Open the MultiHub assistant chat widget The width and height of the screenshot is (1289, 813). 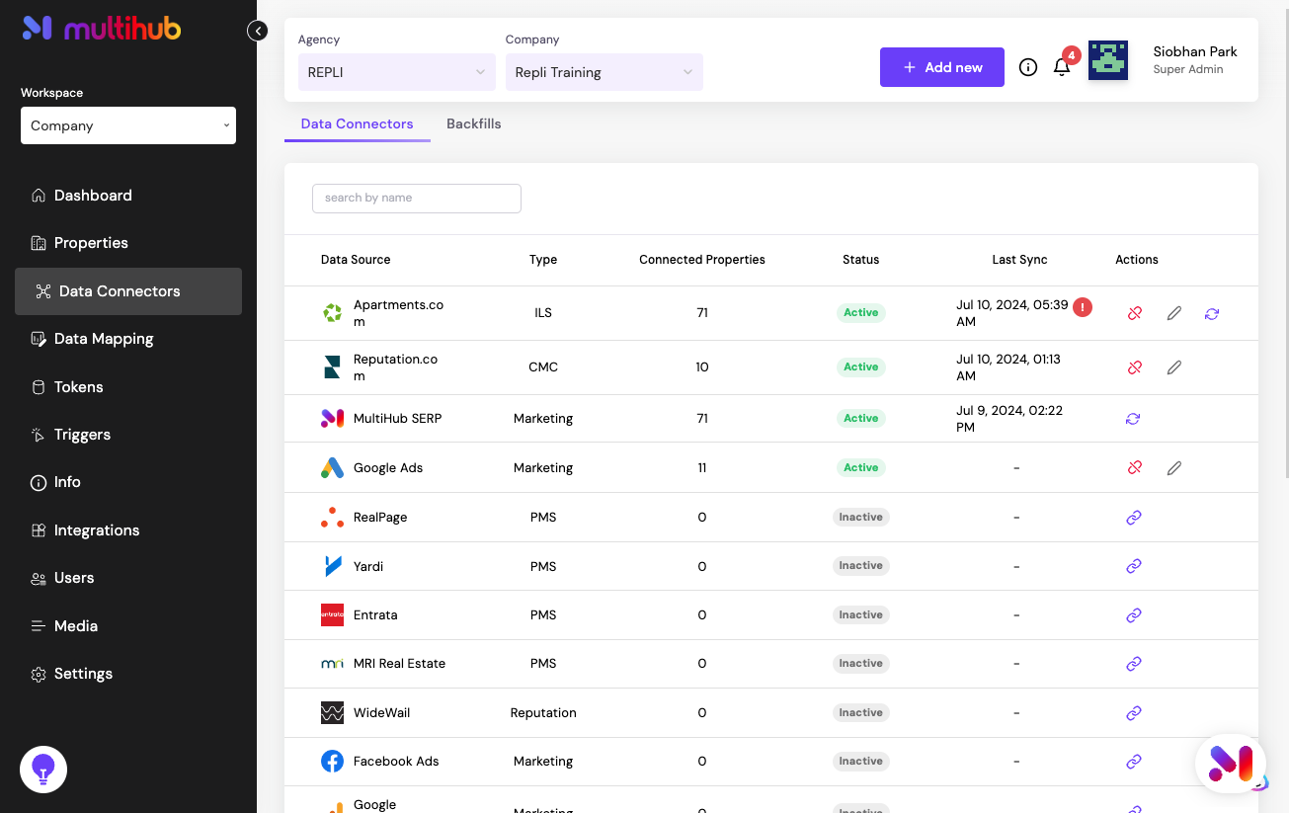point(1231,764)
